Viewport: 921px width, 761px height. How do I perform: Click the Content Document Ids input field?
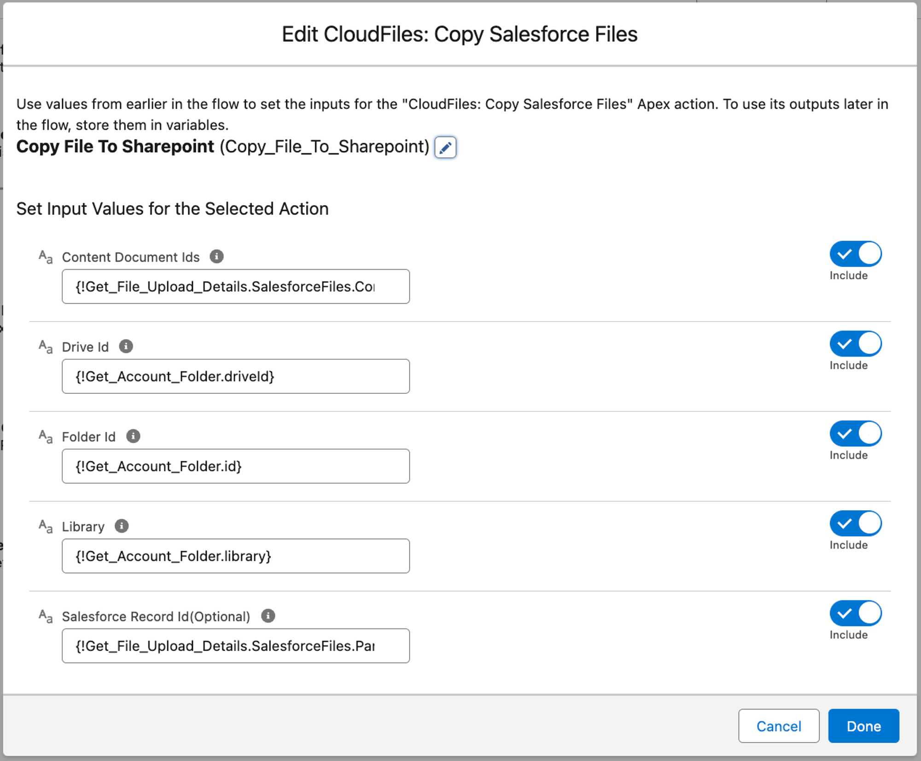click(x=236, y=287)
